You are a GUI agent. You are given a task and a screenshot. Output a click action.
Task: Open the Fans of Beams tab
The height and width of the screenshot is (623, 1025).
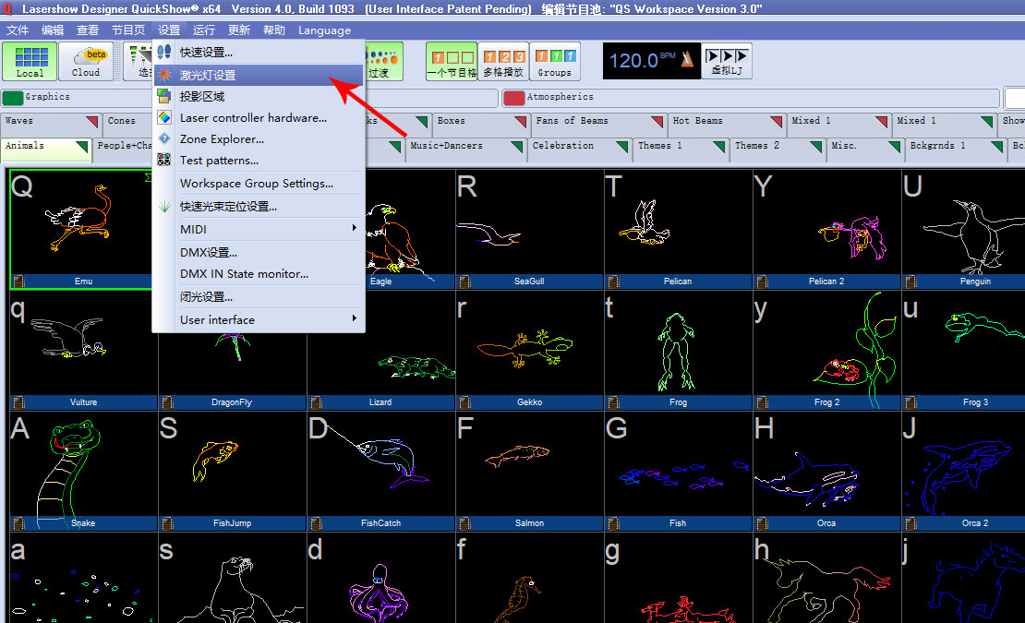point(598,123)
